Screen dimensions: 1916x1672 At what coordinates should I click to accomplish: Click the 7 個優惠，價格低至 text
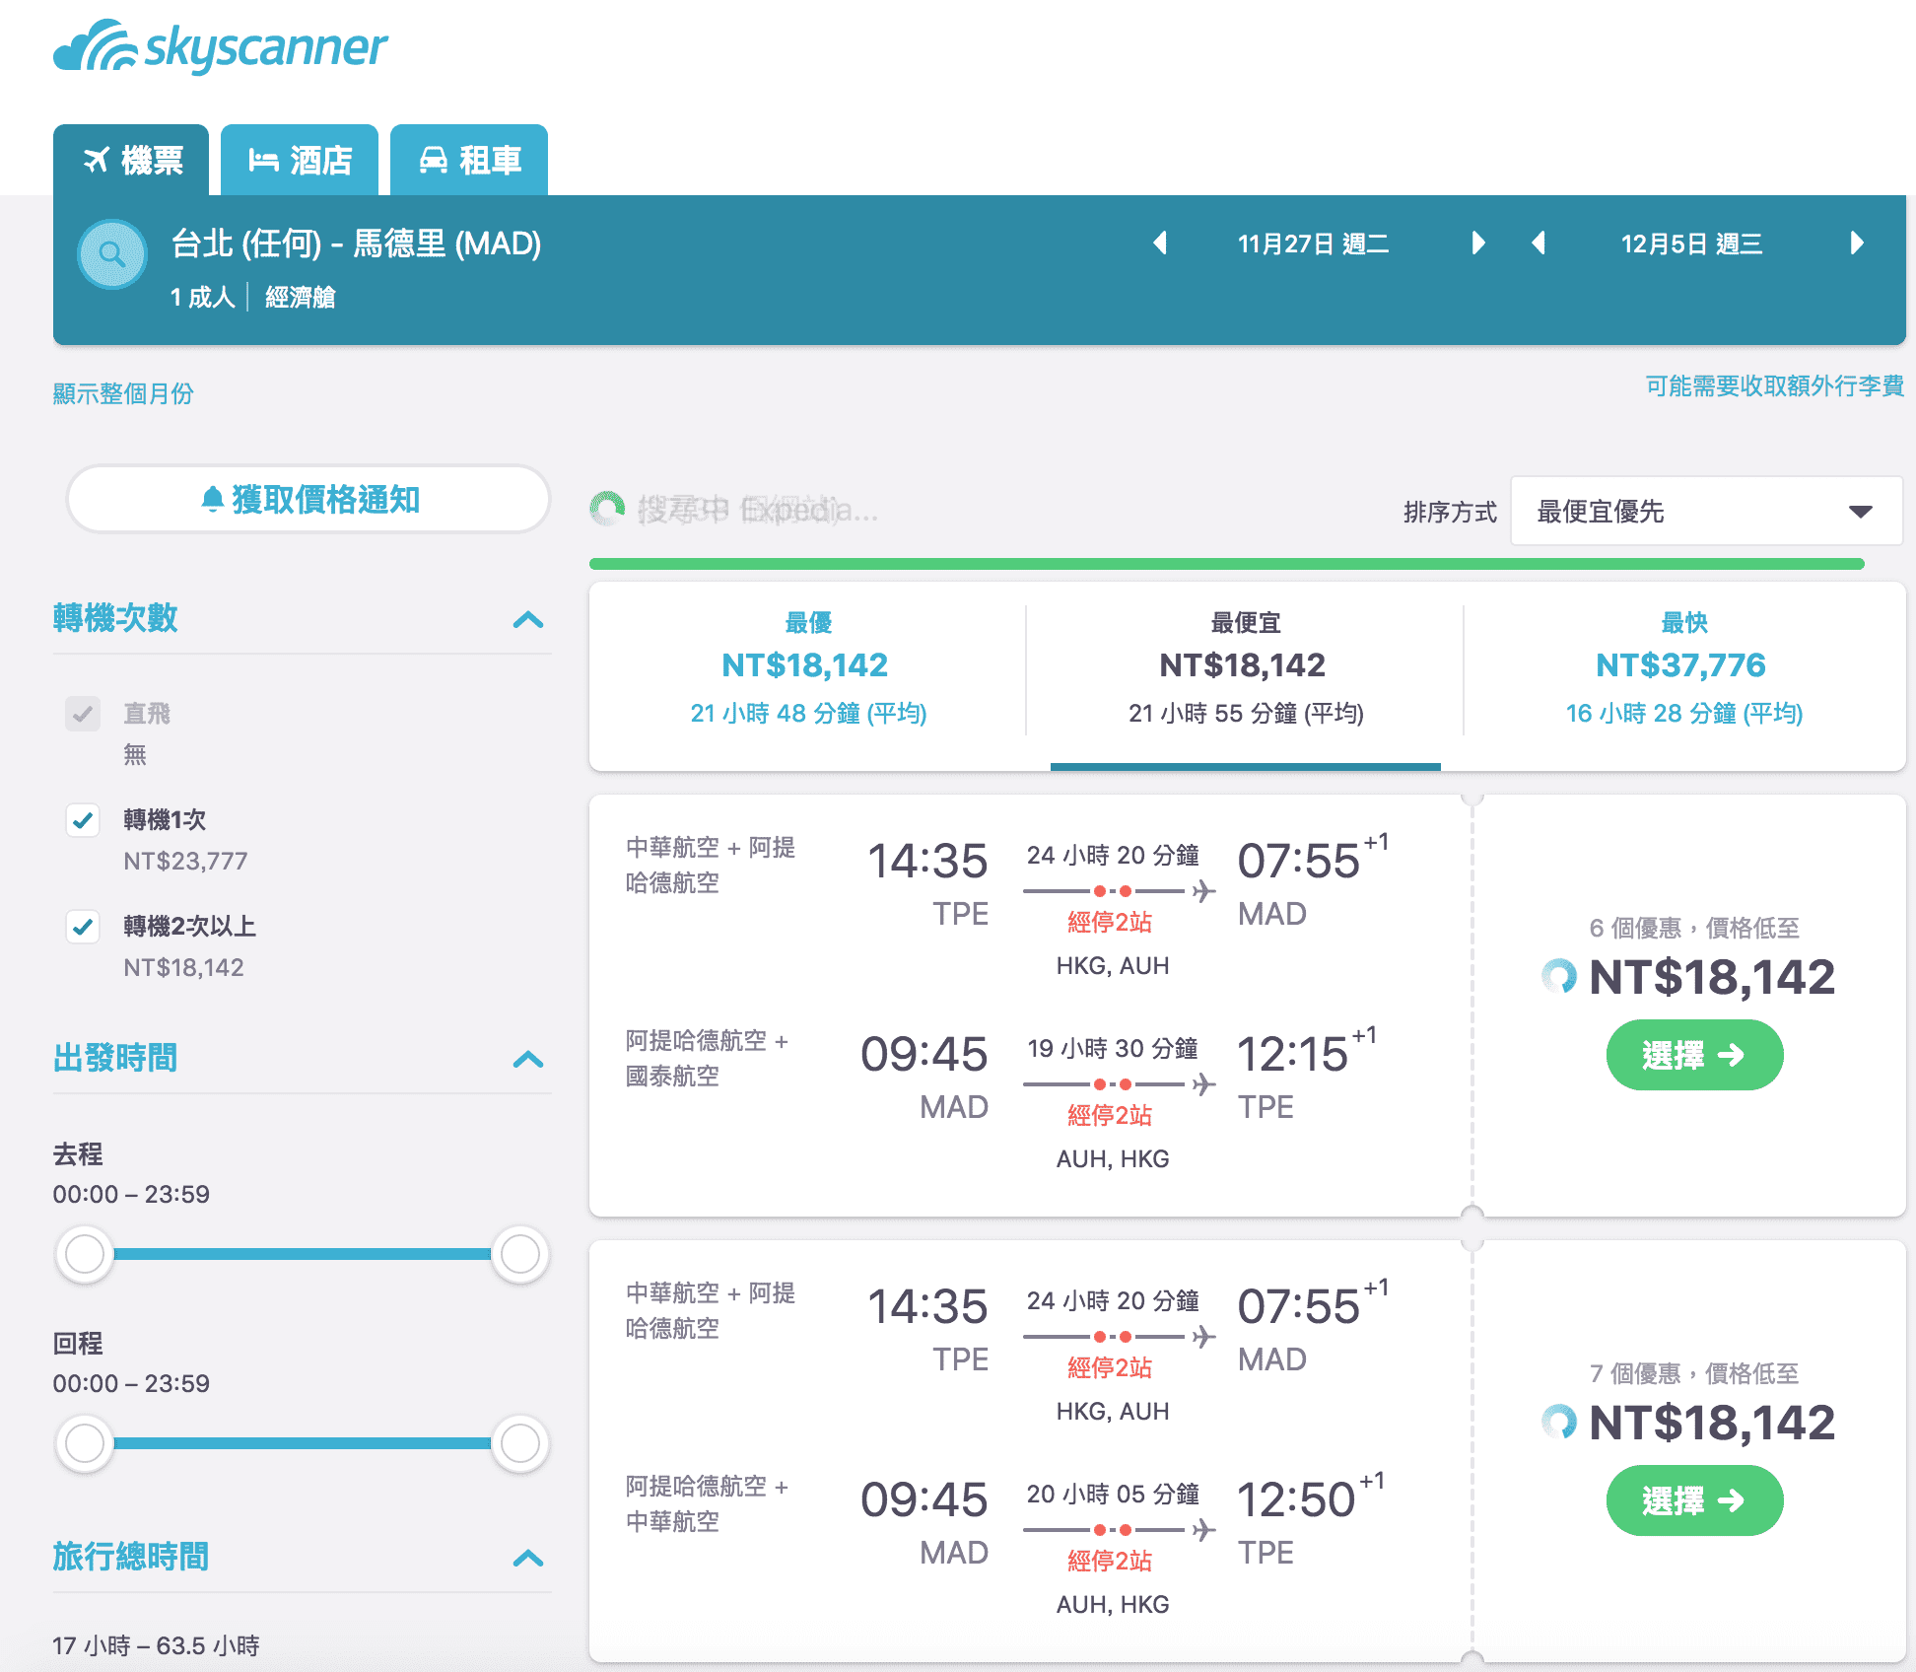click(x=1694, y=1373)
